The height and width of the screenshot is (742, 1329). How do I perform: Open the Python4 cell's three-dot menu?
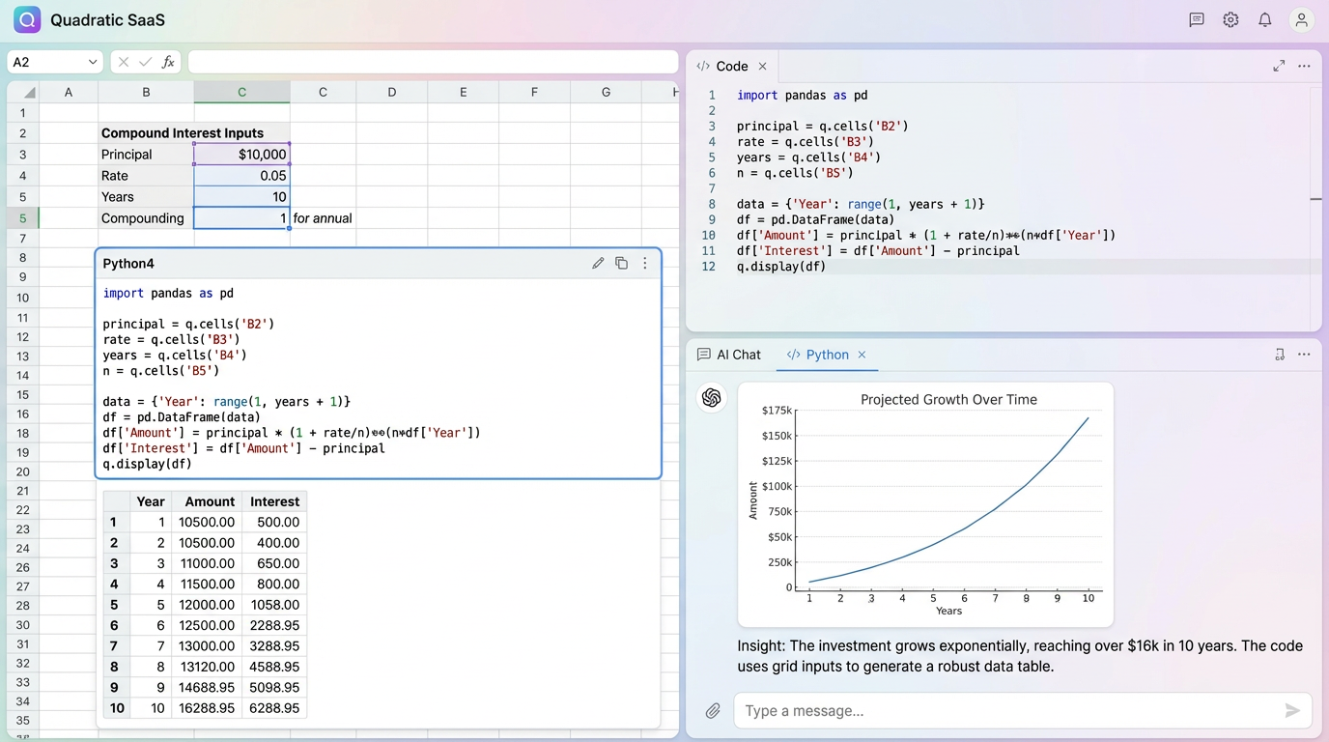645,263
